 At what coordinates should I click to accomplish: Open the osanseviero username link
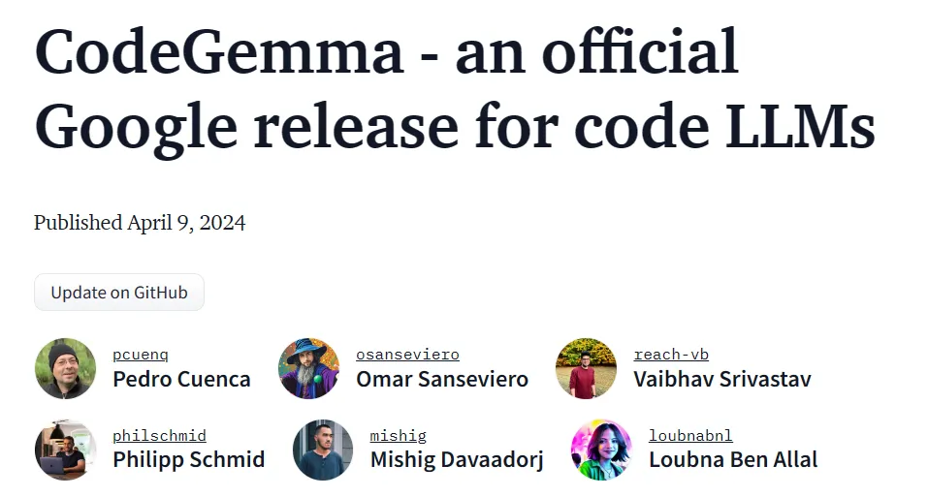coord(407,355)
